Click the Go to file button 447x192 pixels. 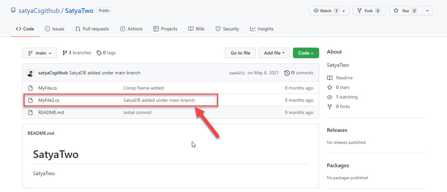click(x=240, y=53)
